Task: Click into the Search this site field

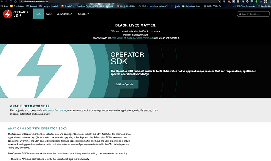Action: (x=253, y=14)
